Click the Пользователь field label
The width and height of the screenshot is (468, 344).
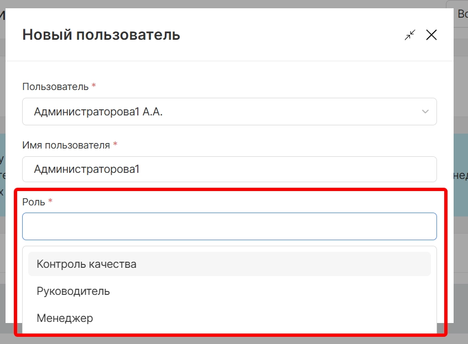tap(55, 87)
